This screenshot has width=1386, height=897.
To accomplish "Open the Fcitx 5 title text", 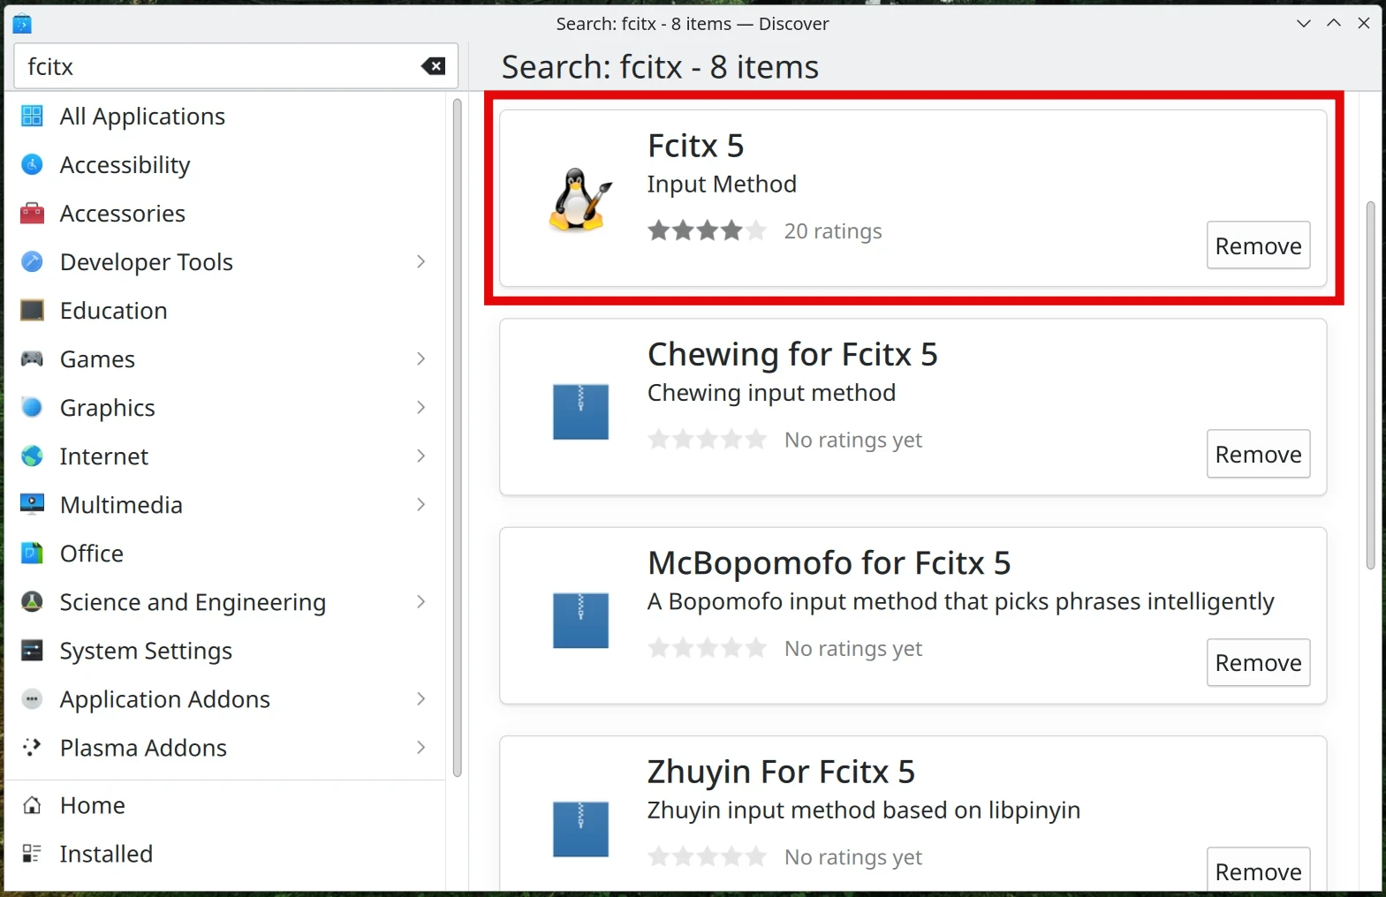I will click(695, 146).
